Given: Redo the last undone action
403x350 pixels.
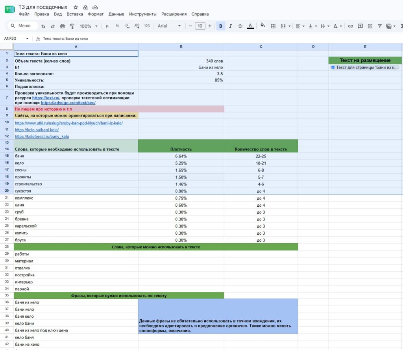Looking at the screenshot, I should point(53,26).
